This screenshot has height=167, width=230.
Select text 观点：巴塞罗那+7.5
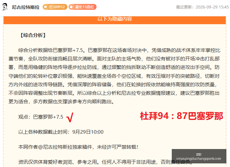[41, 117]
